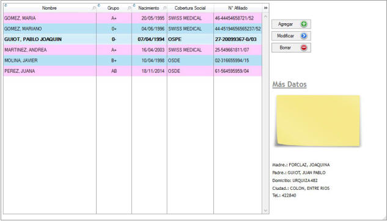Click the Madre: FORCLAZ, JOAQUINA line

point(301,165)
